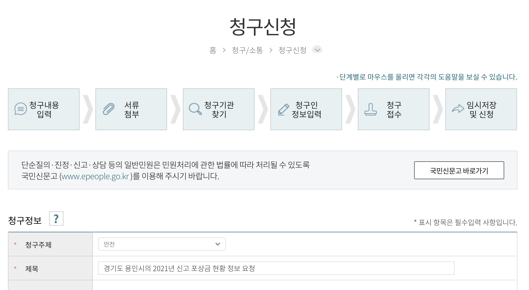Image resolution: width=529 pixels, height=290 pixels.
Task: Click into the 제목 text input field
Action: coord(276,268)
